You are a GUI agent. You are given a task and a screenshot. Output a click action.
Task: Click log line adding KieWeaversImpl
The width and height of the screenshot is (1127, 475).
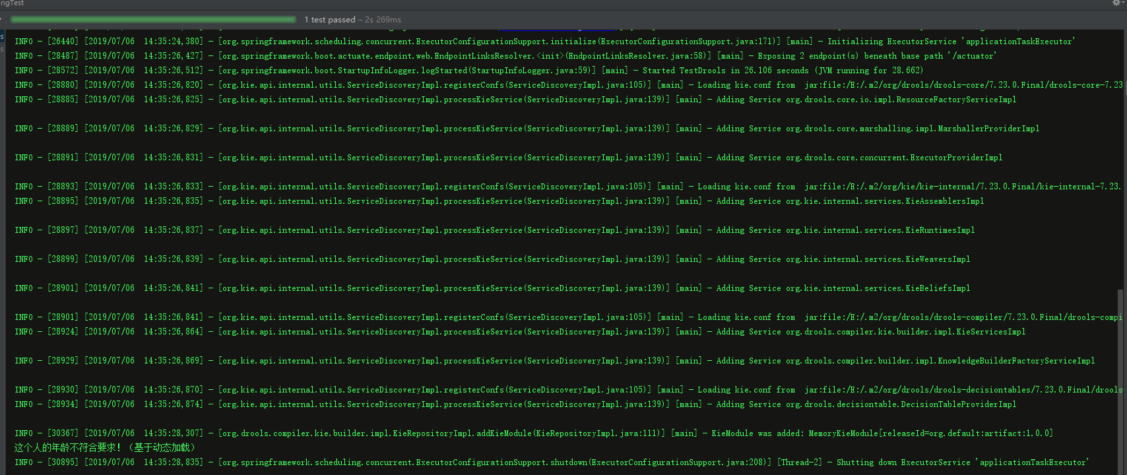coord(492,259)
